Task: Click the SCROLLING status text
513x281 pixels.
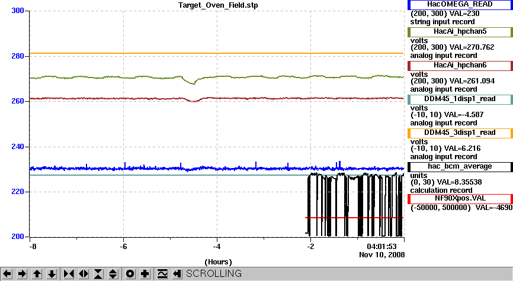Action: (x=214, y=273)
